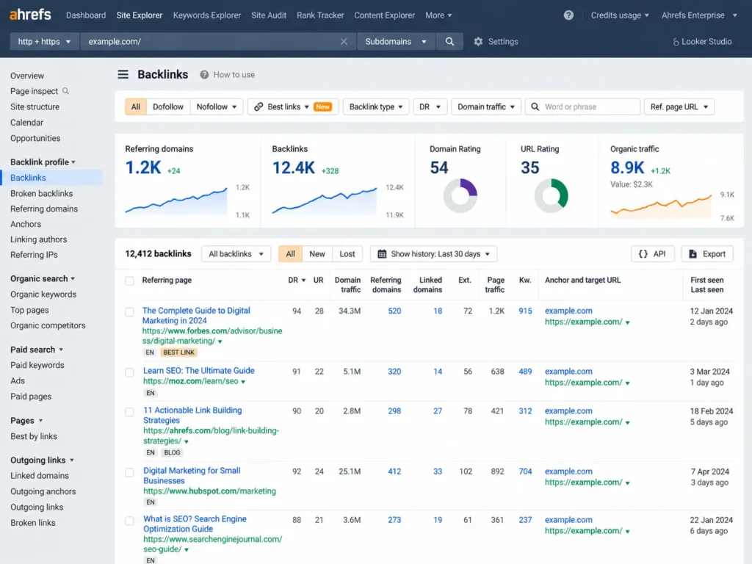Click the Export file icon
Image resolution: width=752 pixels, height=564 pixels.
(x=693, y=253)
